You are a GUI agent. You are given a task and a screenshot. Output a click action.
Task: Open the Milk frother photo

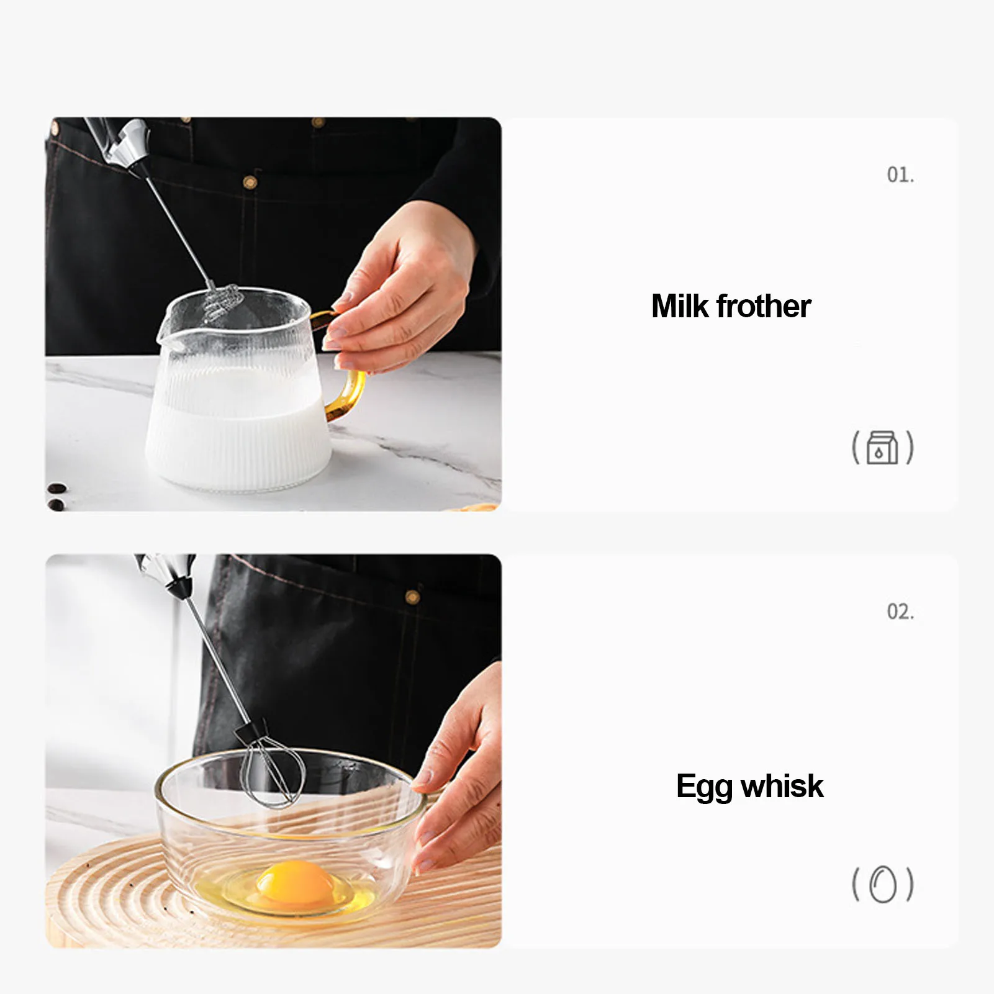pyautogui.click(x=273, y=314)
